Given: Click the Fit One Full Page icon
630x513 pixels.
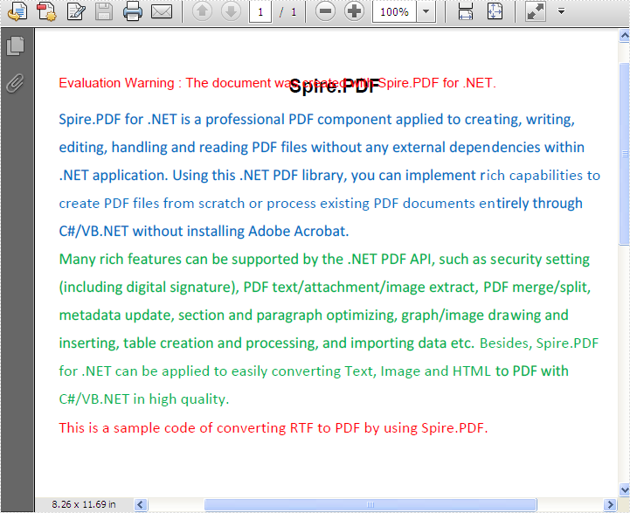Looking at the screenshot, I should [x=495, y=11].
